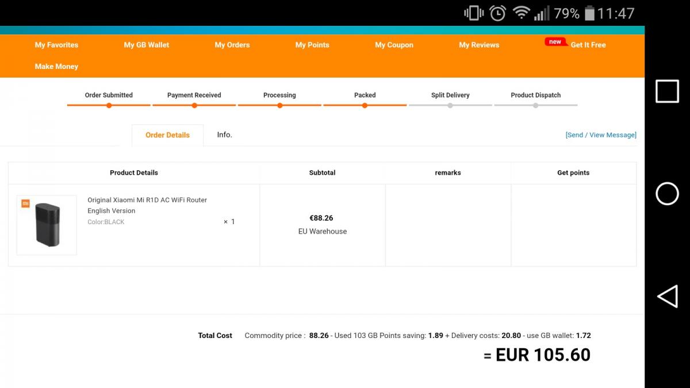Open the Xiaomi Mi R1D router product link
Viewport: 690px width, 388px height.
point(147,205)
